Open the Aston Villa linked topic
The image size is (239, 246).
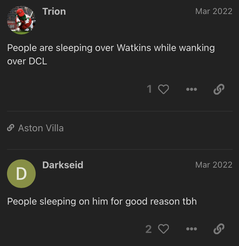pos(41,128)
